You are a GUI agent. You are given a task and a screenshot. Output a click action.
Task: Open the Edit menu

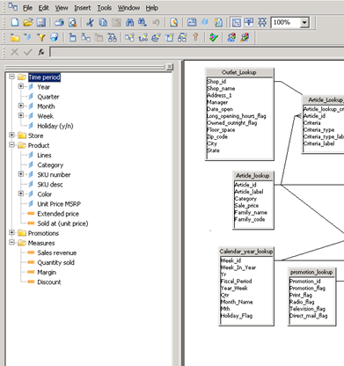[43, 8]
